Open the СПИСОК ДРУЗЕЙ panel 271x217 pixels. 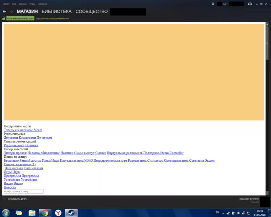(x=249, y=199)
